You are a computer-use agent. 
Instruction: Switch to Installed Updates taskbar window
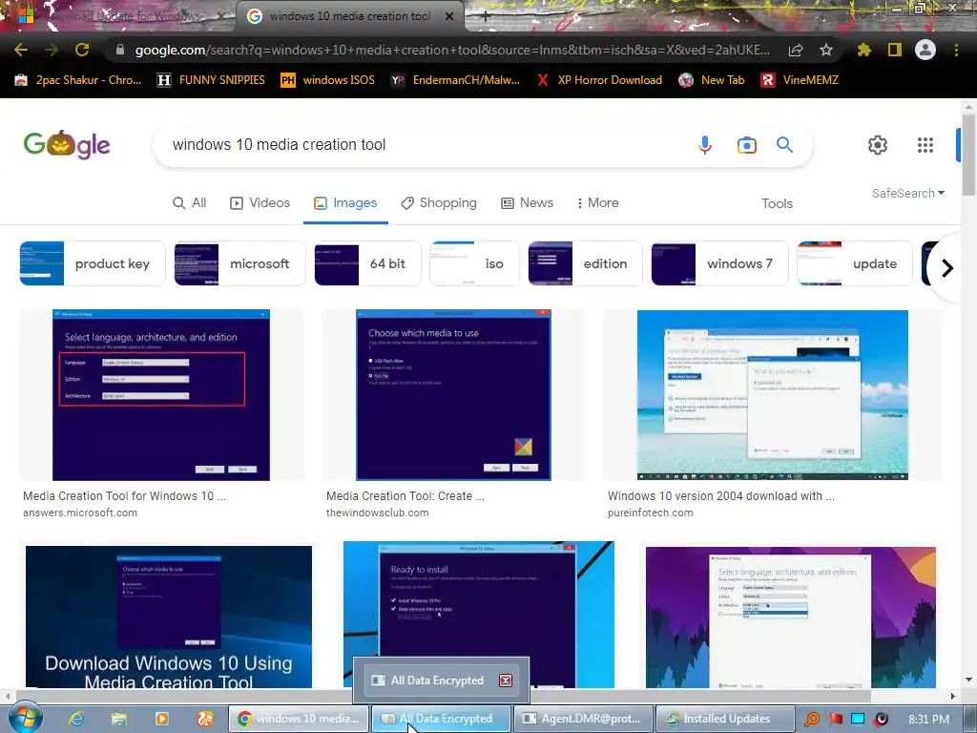[726, 719]
